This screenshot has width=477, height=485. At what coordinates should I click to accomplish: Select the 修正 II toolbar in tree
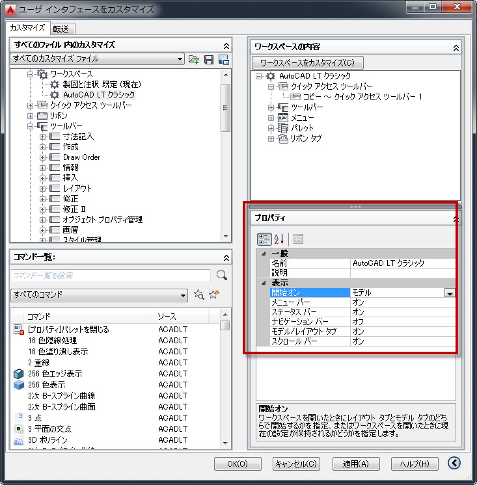74,209
